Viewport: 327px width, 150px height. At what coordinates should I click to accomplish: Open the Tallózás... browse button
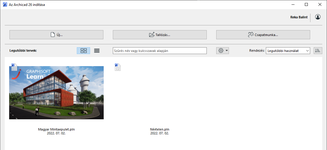160,35
